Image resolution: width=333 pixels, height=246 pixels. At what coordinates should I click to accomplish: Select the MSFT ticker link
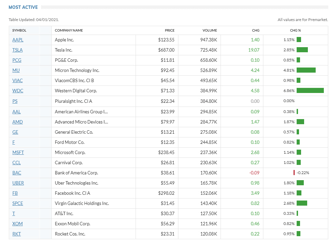[x=18, y=152]
